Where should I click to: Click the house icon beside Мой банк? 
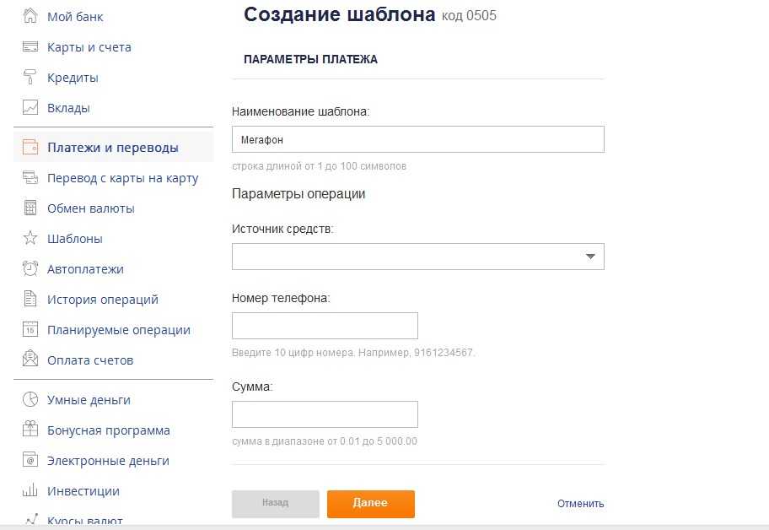click(30, 17)
